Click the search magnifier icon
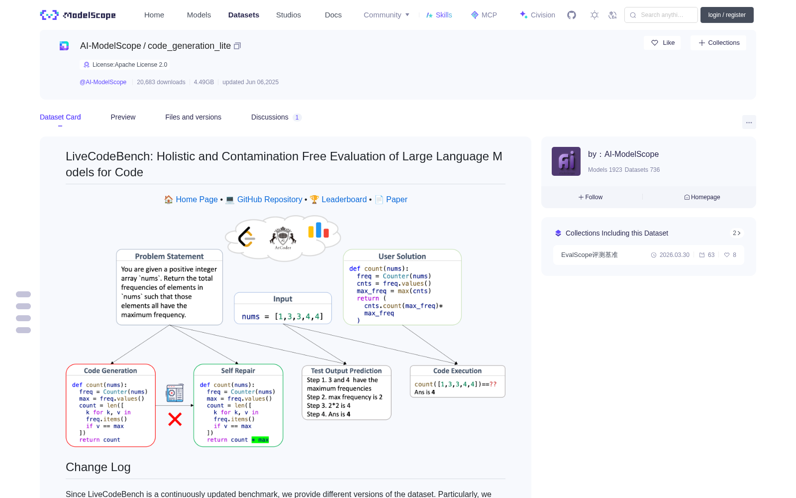This screenshot has width=796, height=498. pyautogui.click(x=633, y=15)
